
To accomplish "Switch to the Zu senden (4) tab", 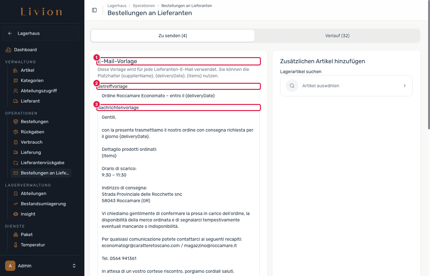I will point(173,36).
